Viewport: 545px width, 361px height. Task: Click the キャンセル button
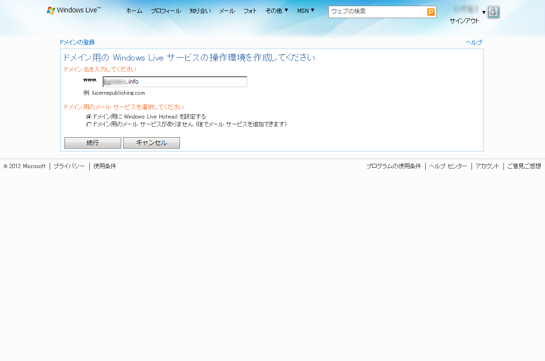[152, 143]
